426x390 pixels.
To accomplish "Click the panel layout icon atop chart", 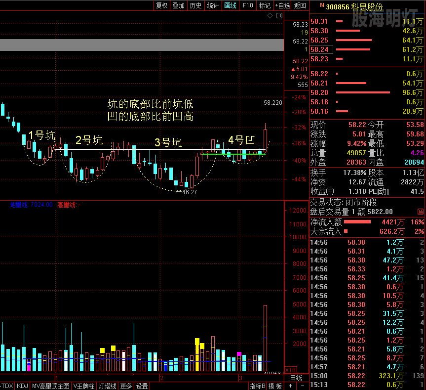I will 279,16.
